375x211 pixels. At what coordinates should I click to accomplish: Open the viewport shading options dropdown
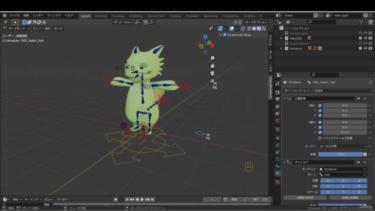(269, 29)
